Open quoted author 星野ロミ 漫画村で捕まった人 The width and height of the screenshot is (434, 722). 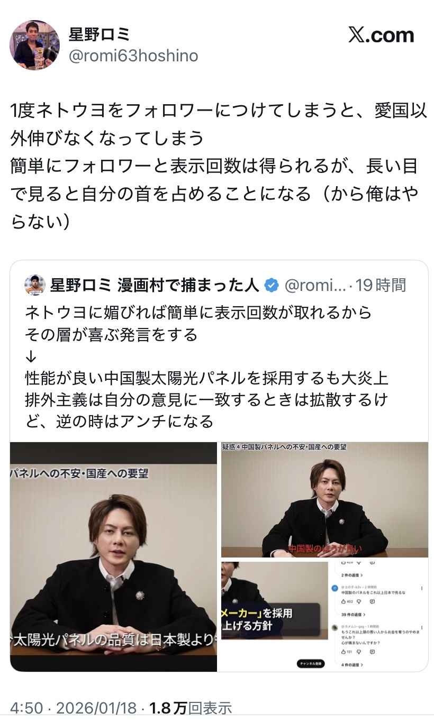tap(154, 286)
